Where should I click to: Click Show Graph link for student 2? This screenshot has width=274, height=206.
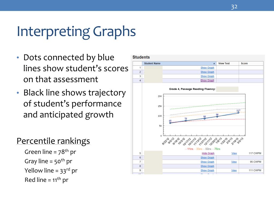pos(207,72)
